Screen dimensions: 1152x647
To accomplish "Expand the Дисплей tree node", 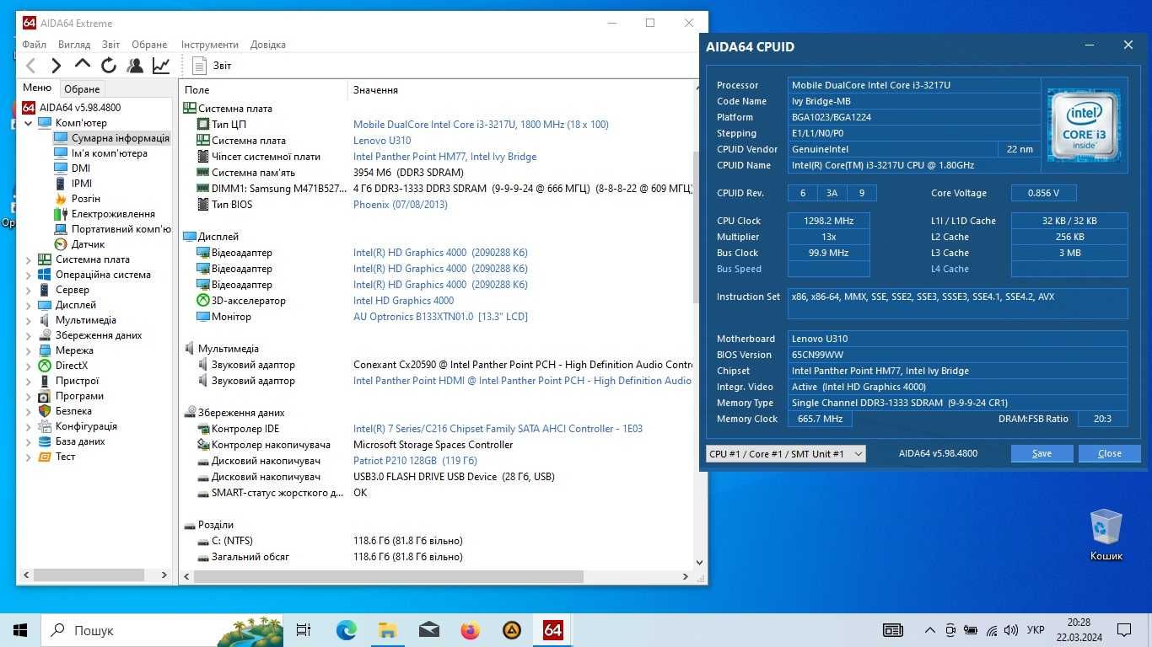I will (x=28, y=305).
